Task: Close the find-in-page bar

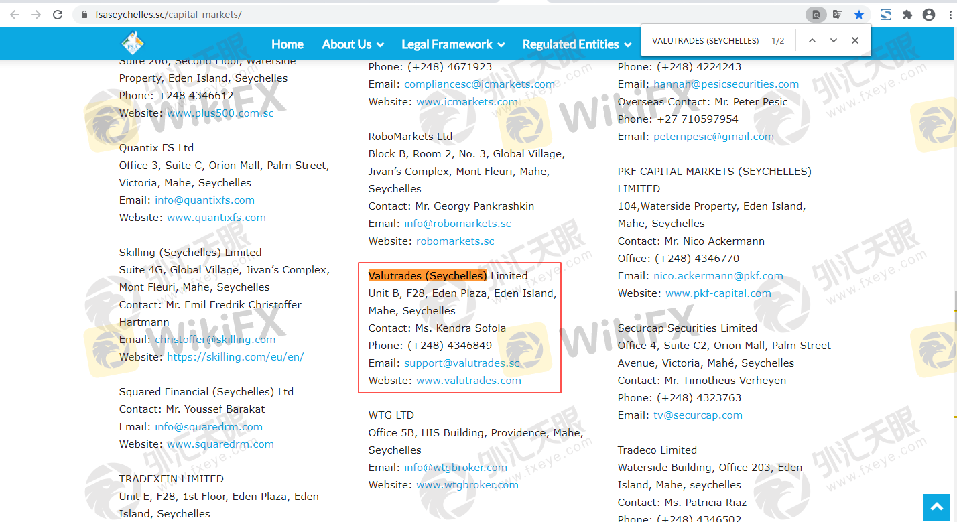Action: [854, 40]
